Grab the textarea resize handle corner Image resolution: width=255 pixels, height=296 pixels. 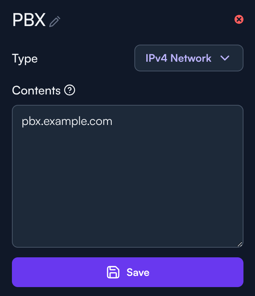pyautogui.click(x=240, y=244)
